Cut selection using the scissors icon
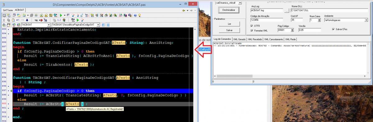The width and height of the screenshot is (373, 122). coord(4,20)
